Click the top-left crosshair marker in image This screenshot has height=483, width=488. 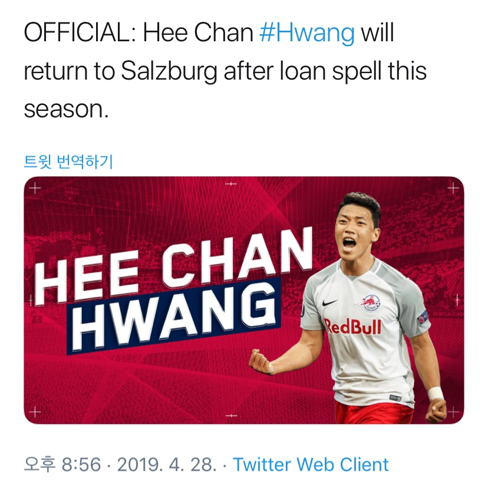click(x=35, y=188)
